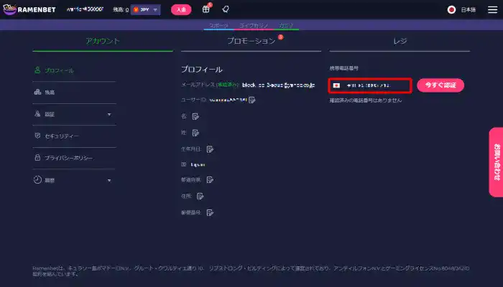Open the gift box bonus icon

206,10
